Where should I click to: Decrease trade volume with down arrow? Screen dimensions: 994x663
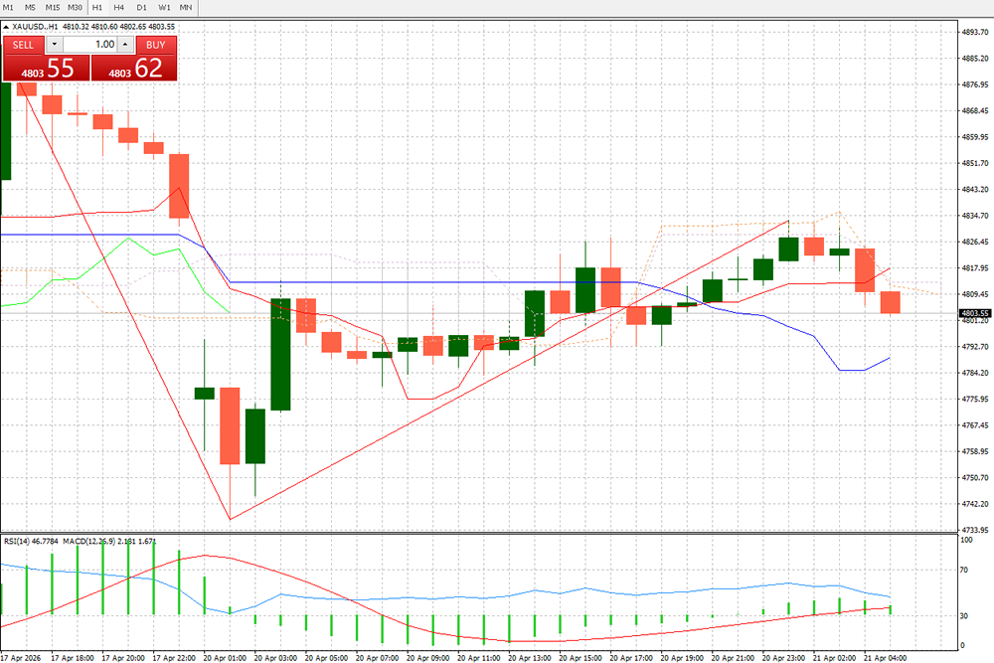[54, 45]
